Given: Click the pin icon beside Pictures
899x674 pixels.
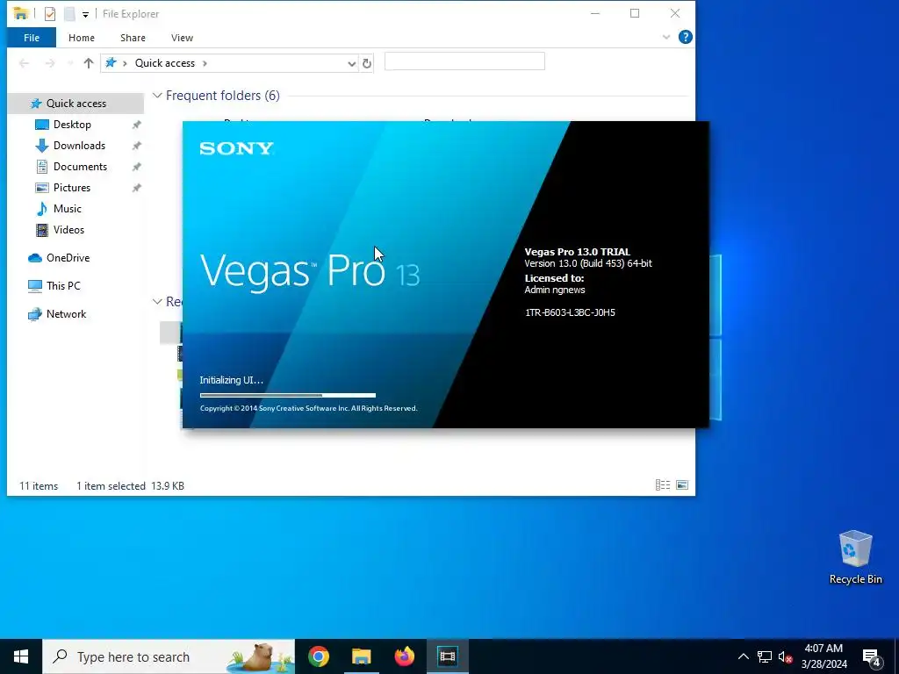Looking at the screenshot, I should (x=136, y=188).
